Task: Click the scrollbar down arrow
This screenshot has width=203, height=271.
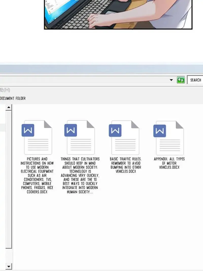Action: pos(9,266)
